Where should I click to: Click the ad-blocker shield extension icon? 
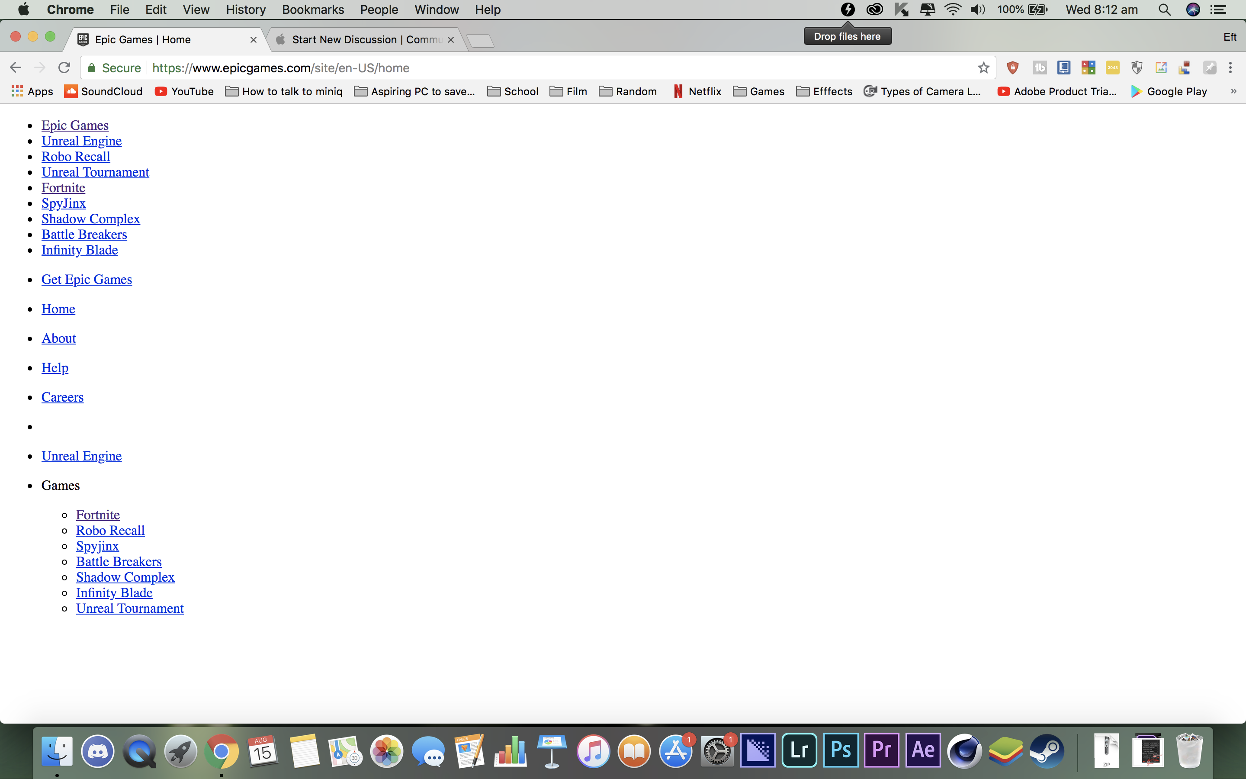[x=1137, y=68]
